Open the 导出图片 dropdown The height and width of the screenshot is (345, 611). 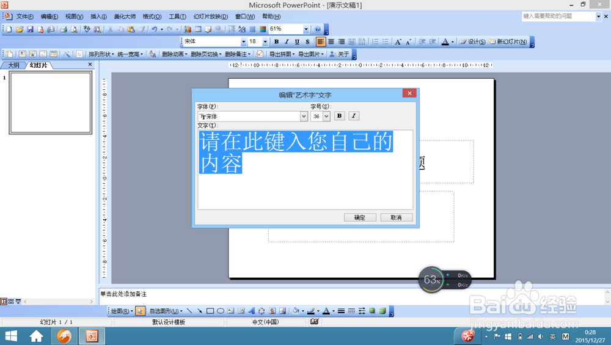click(x=311, y=54)
